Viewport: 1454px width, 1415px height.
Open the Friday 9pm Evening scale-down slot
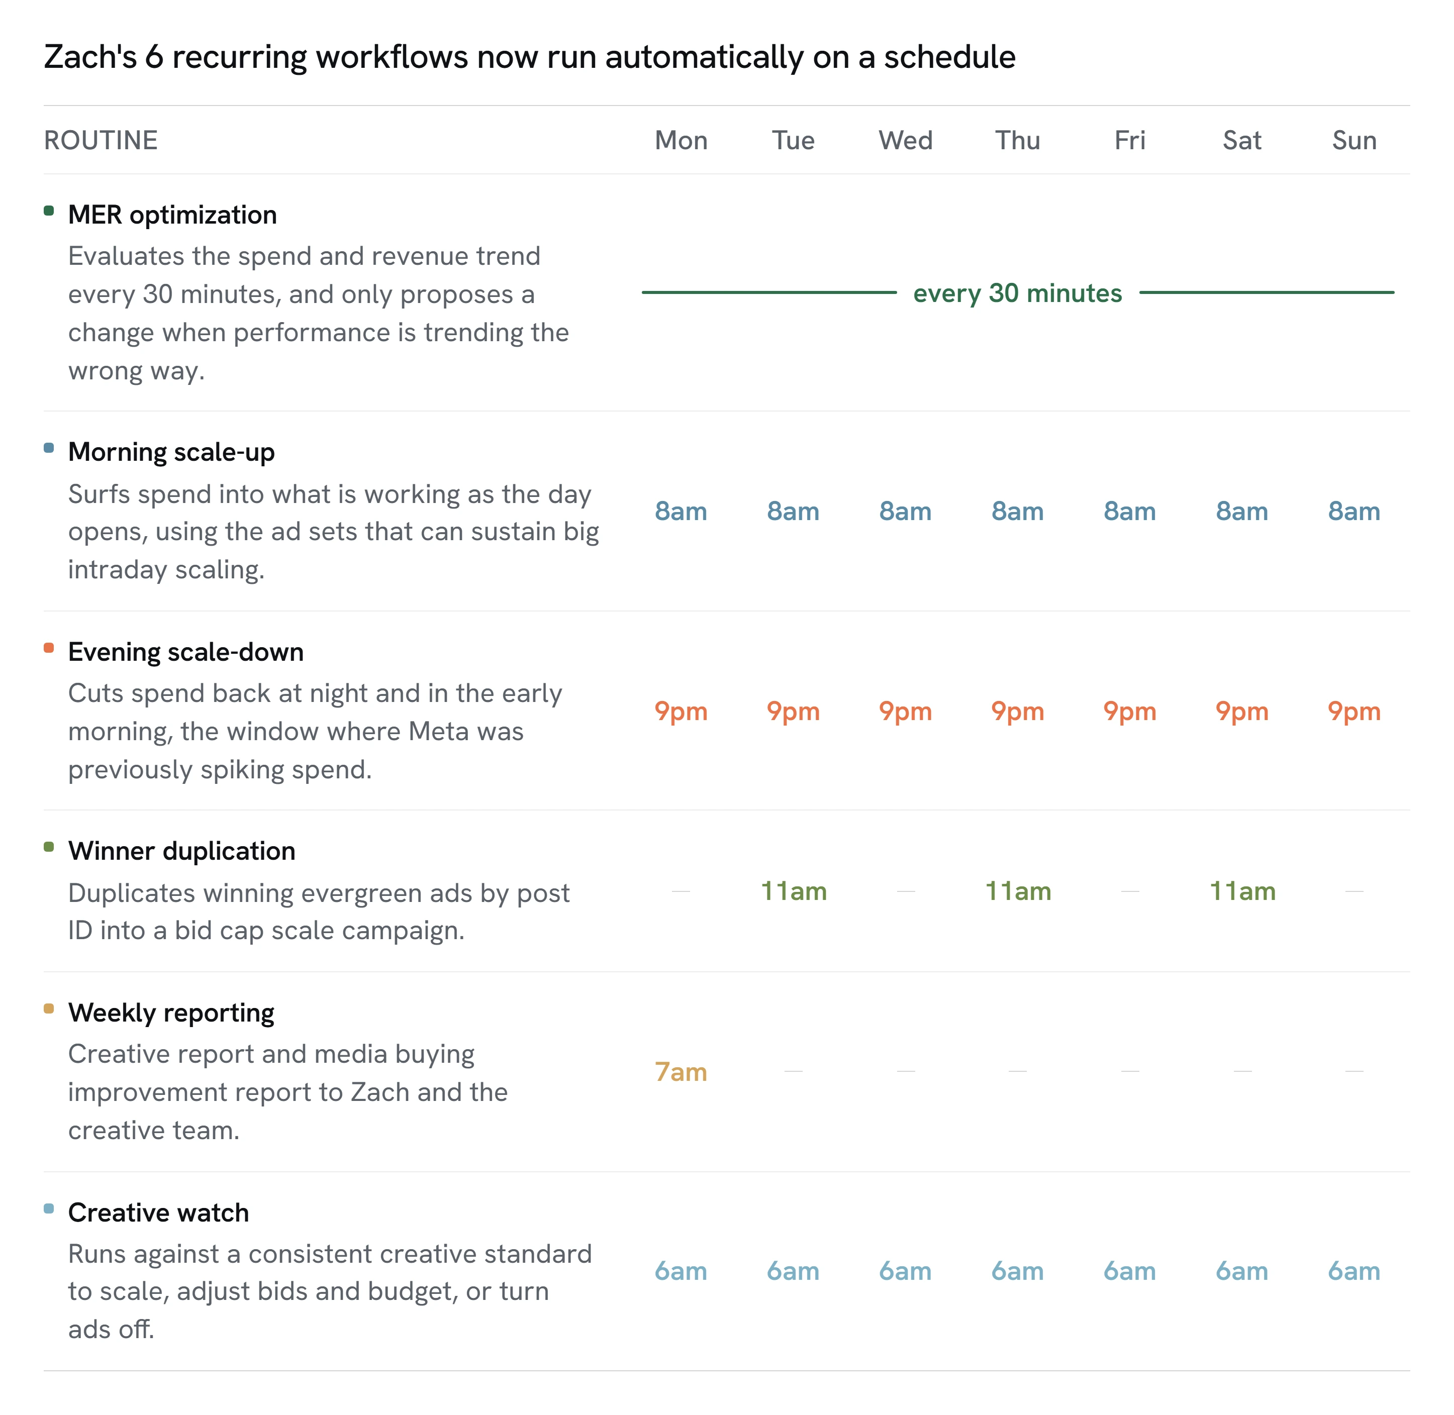1130,712
